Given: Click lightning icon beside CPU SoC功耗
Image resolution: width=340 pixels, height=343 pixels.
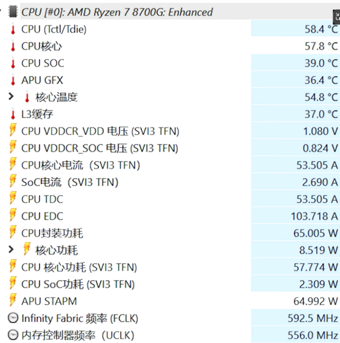Looking at the screenshot, I should tap(13, 283).
